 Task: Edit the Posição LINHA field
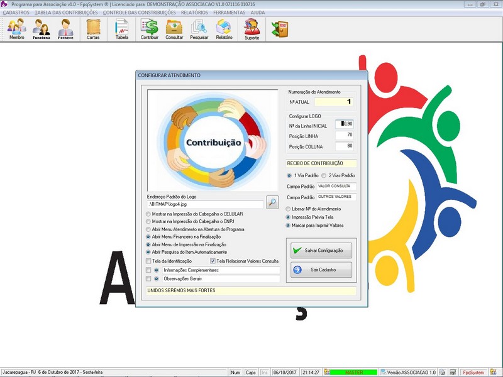point(345,135)
